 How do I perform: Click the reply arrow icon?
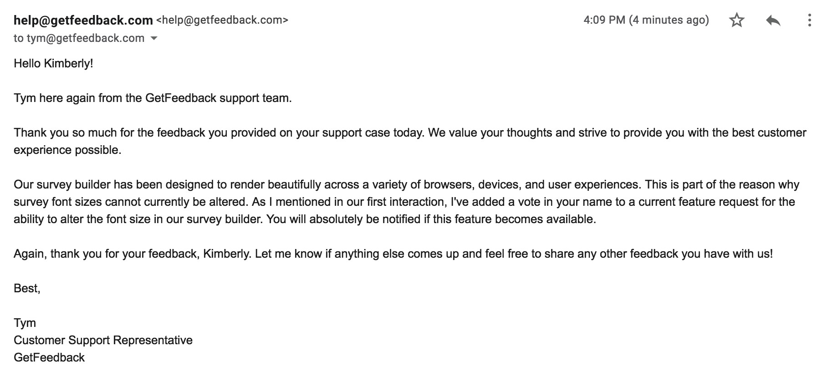[773, 20]
